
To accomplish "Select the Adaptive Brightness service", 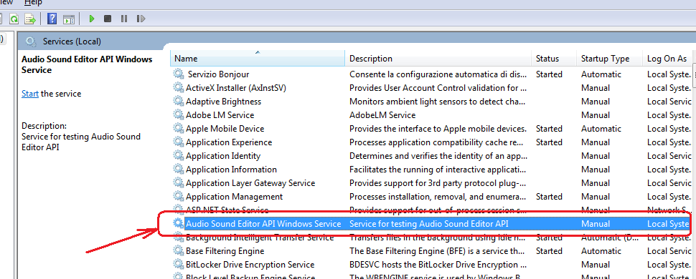I will pos(223,102).
